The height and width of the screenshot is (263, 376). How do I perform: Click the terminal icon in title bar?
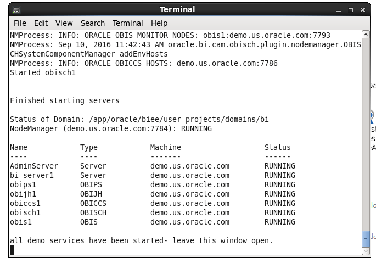[16, 10]
